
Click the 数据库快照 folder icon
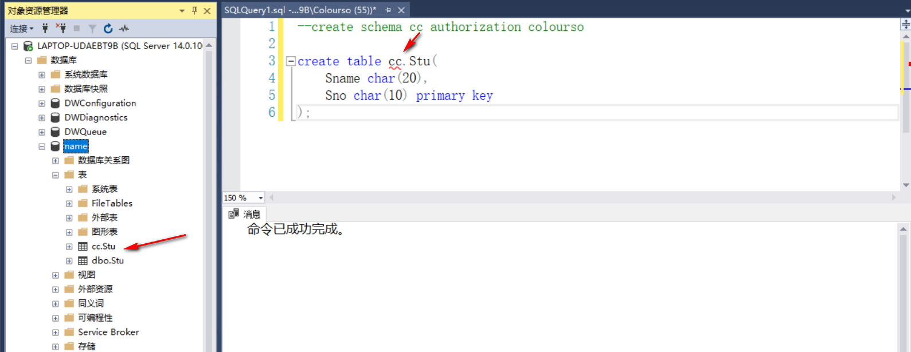(56, 89)
